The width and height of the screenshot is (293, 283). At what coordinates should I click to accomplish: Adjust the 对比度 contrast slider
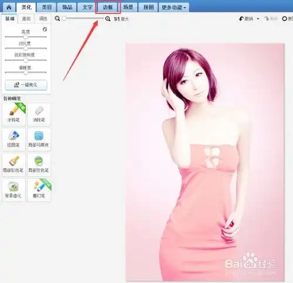[x=26, y=48]
